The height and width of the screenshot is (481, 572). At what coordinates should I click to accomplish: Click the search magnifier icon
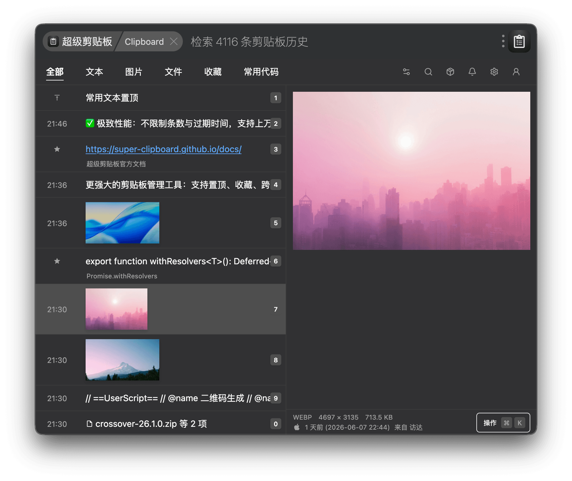[428, 72]
